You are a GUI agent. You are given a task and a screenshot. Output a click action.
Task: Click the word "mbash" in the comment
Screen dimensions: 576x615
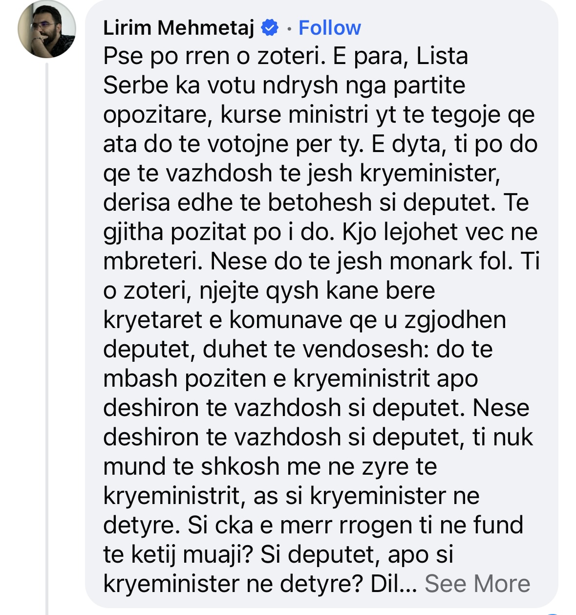pyautogui.click(x=140, y=379)
